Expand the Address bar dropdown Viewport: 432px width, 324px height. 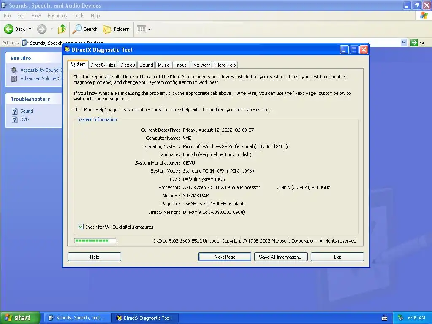tap(404, 43)
